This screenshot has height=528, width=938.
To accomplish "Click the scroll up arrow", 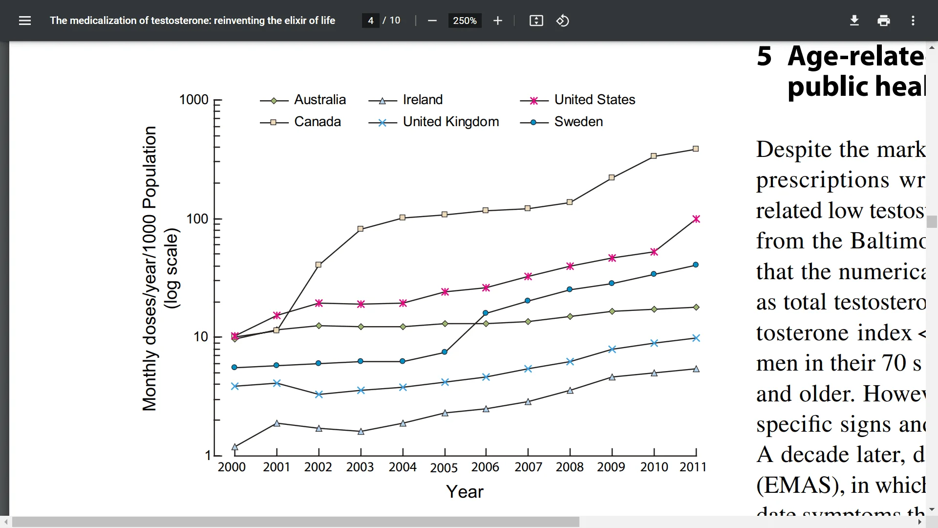I will [932, 47].
